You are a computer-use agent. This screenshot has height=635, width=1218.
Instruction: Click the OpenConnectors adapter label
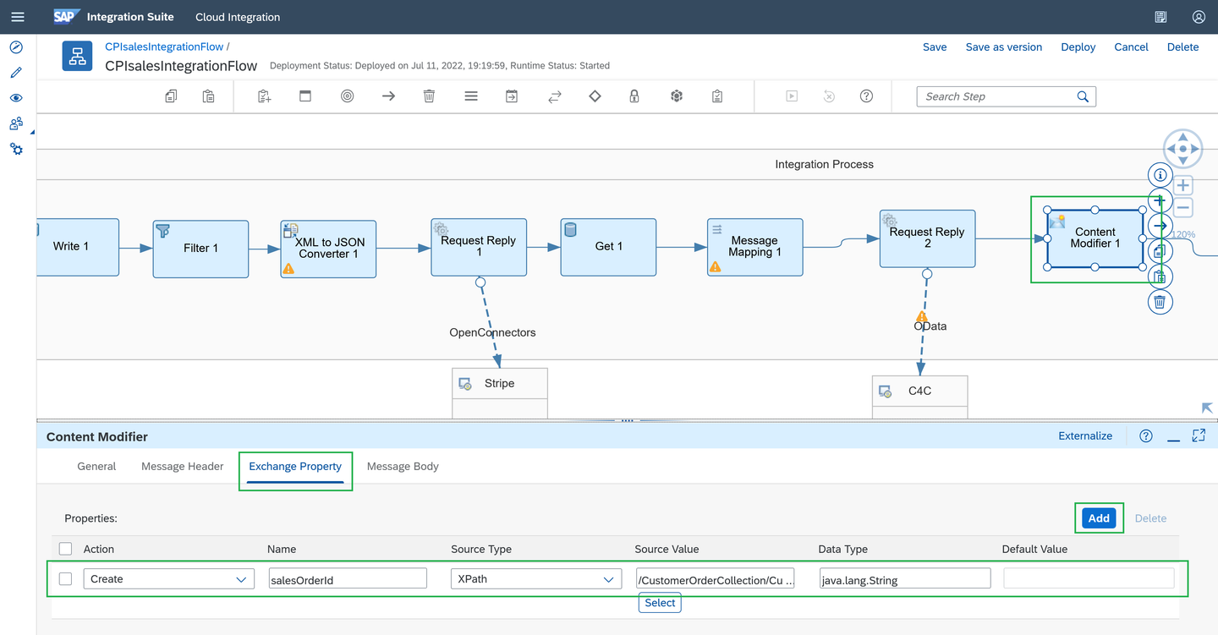coord(492,333)
